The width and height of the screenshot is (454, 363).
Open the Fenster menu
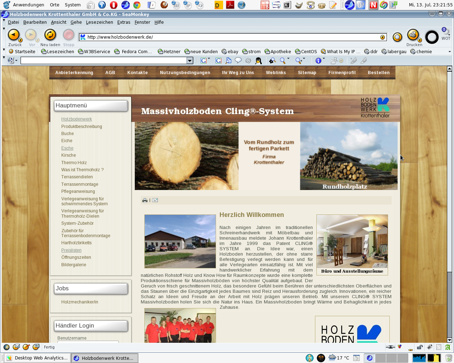pyautogui.click(x=143, y=22)
